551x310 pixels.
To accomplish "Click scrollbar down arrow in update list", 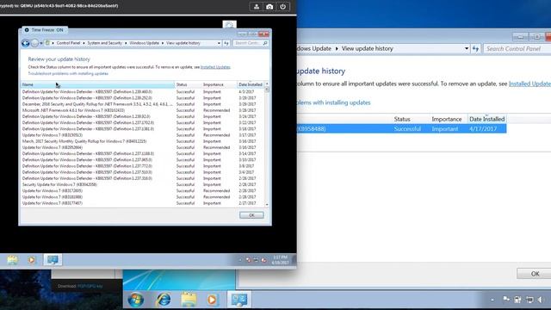I will click(267, 204).
